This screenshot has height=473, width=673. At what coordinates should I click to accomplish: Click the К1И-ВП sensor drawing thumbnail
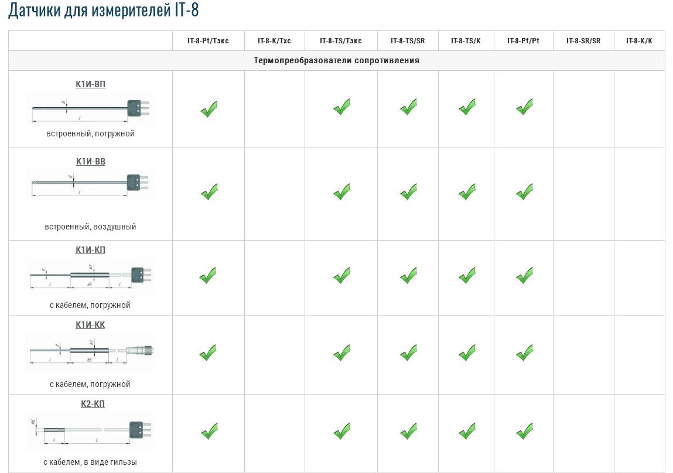[90, 109]
